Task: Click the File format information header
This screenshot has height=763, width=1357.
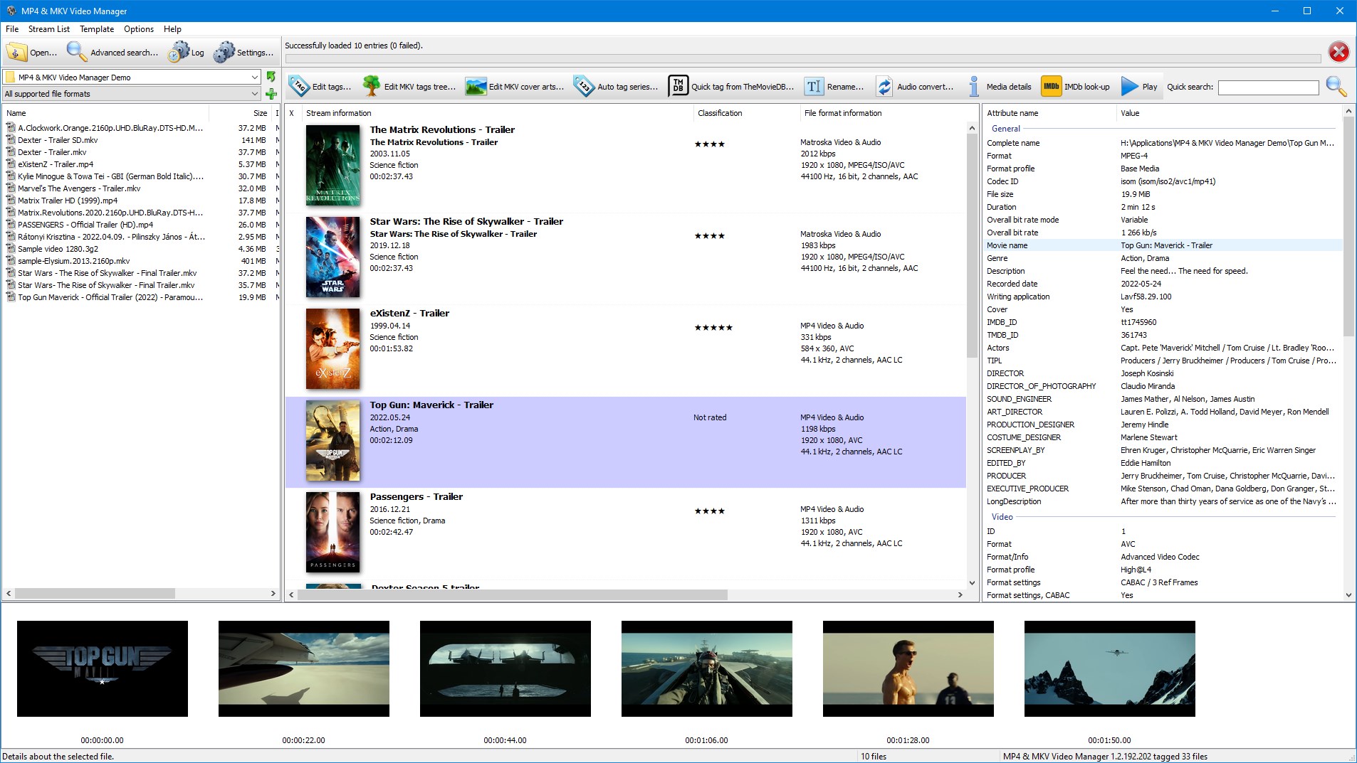Action: 883,113
